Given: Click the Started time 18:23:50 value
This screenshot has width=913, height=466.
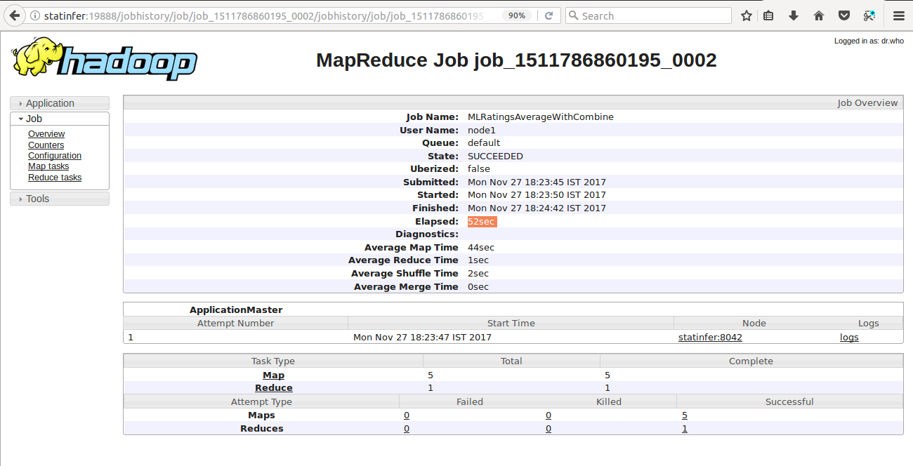Looking at the screenshot, I should pos(537,195).
